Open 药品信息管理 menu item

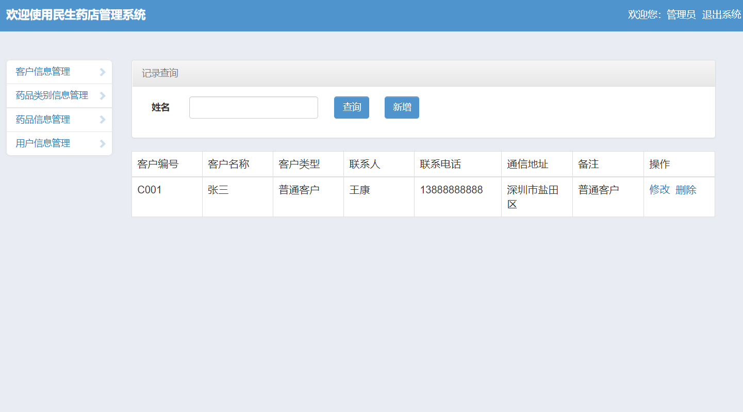coord(59,120)
